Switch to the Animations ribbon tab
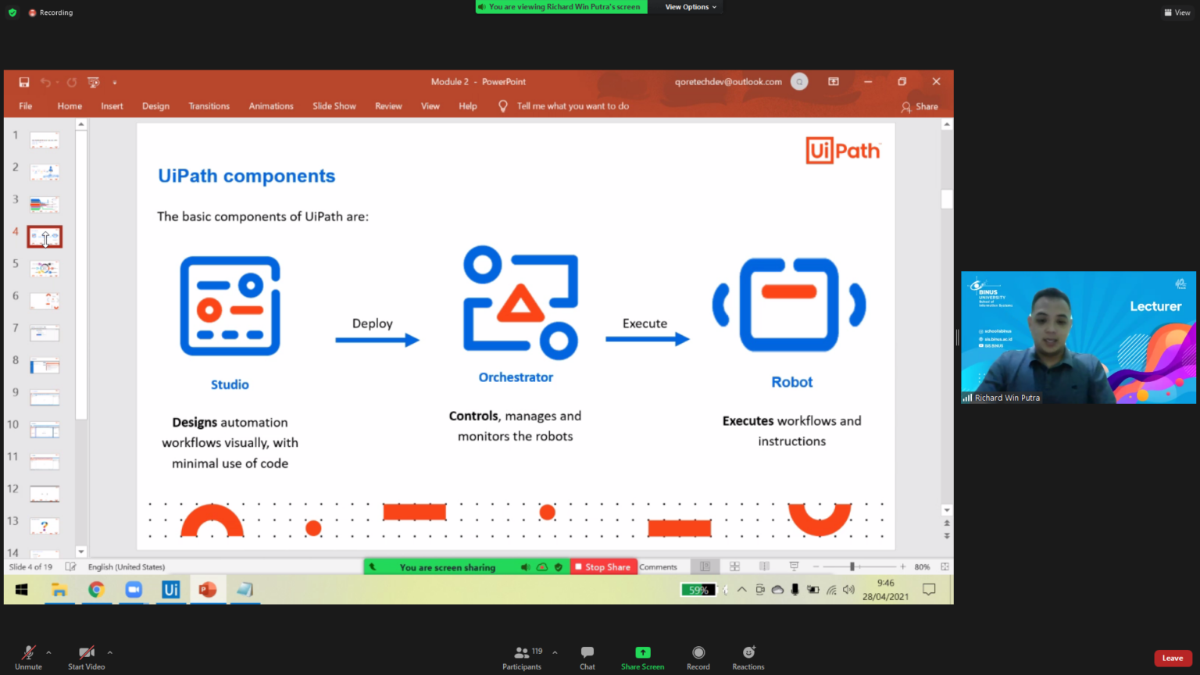Image resolution: width=1200 pixels, height=675 pixels. 271,105
